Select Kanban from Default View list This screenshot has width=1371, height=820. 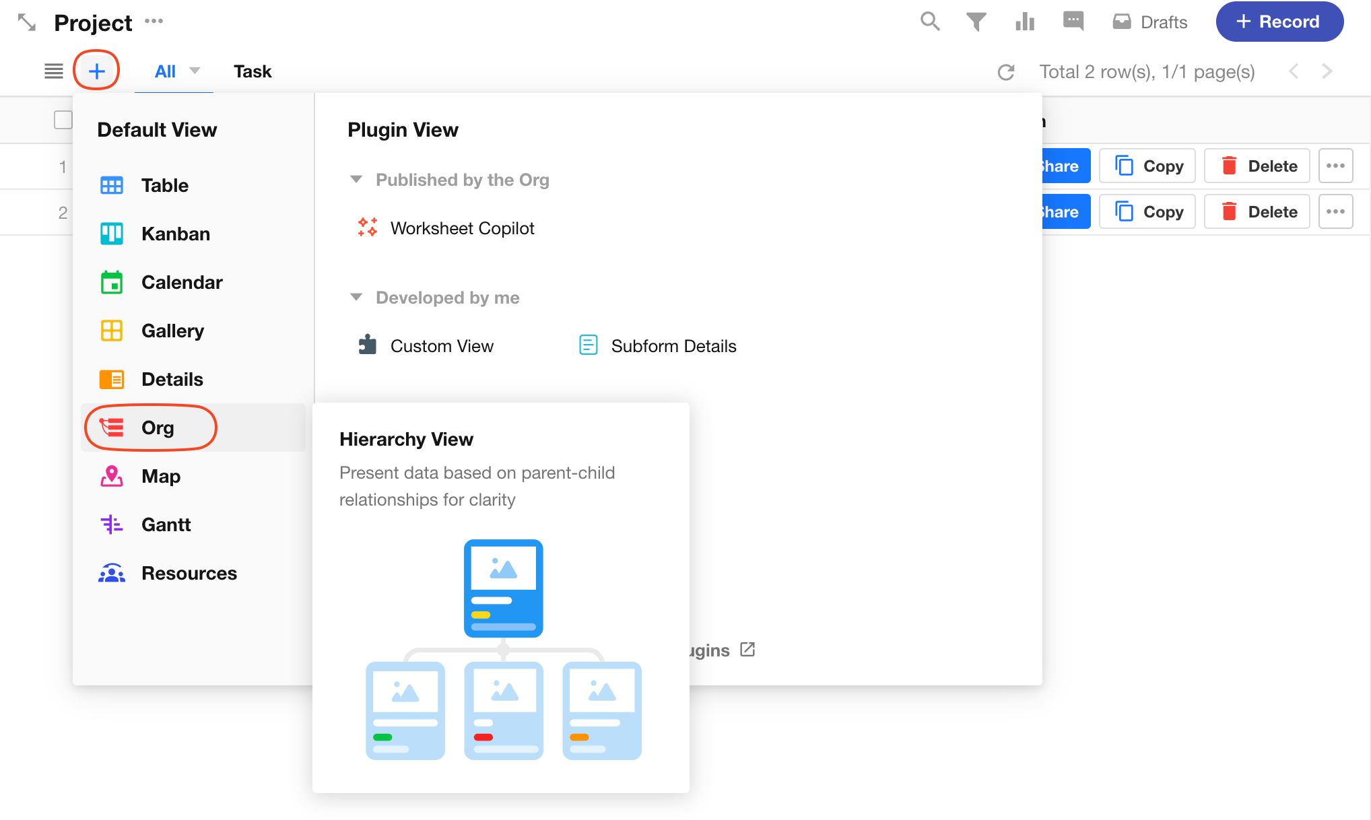pos(175,234)
